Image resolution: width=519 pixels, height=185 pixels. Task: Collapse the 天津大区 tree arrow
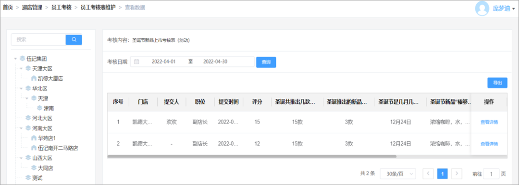[21, 69]
